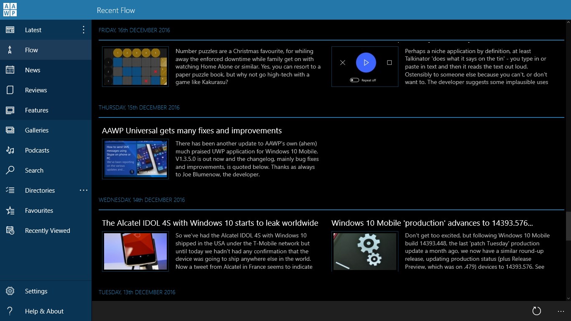Open Latest options vertical dots

tap(84, 30)
